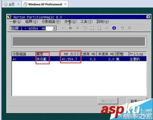The image size is (153, 120).
Task: Click the 40,954.7 size cell
Action: (x=69, y=59)
